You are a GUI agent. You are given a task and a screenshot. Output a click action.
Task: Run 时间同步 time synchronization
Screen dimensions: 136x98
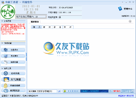(13, 91)
